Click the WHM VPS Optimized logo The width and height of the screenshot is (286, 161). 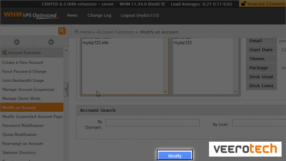31,15
